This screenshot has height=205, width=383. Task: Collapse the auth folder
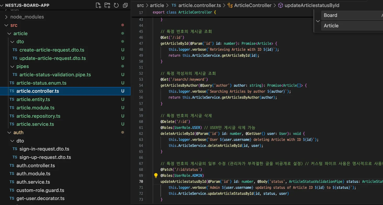(x=9, y=133)
